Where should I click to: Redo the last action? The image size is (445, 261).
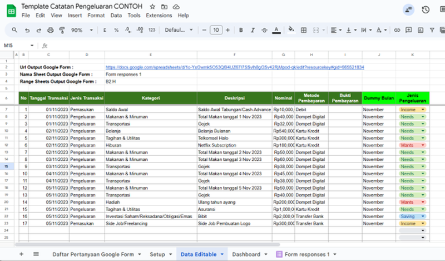pyautogui.click(x=38, y=30)
